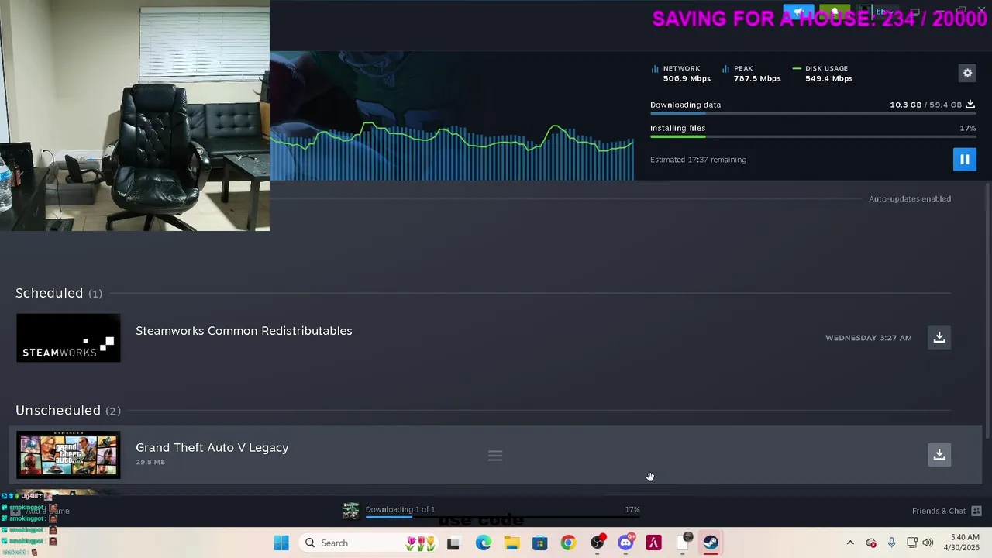Open OBS Studio from taskbar
The image size is (992, 558).
597,542
